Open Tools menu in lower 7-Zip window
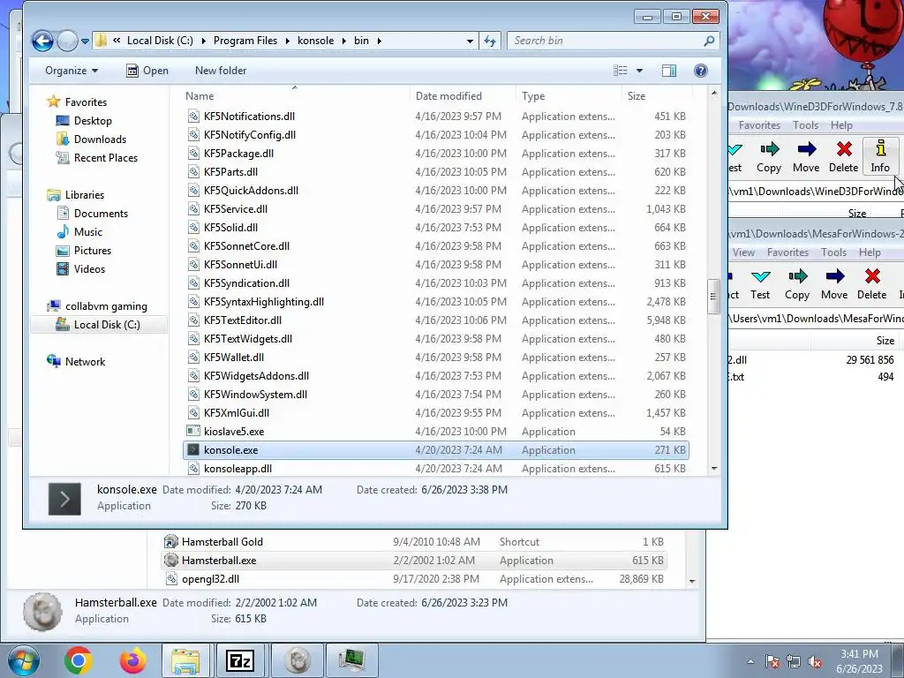The width and height of the screenshot is (904, 678). [x=833, y=252]
